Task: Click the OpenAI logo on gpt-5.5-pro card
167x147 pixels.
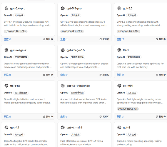Action: (x=63, y=8)
